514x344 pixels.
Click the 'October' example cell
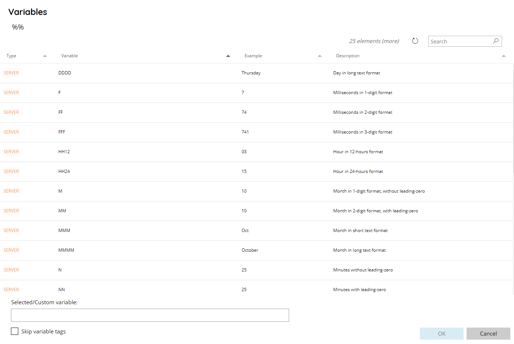[250, 250]
